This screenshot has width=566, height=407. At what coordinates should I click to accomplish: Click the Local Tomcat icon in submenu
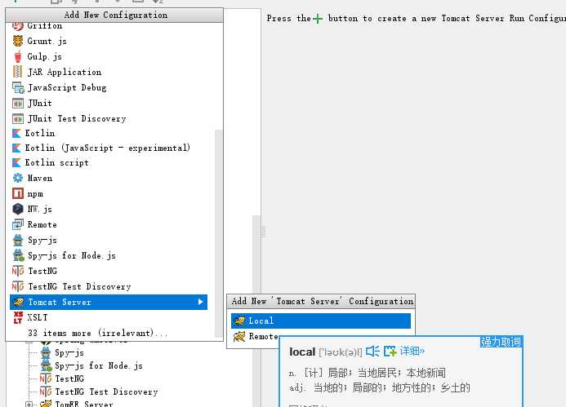coord(239,321)
